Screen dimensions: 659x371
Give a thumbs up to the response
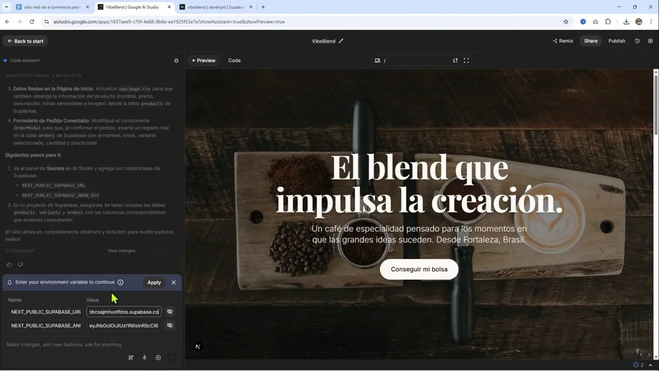pos(9,264)
